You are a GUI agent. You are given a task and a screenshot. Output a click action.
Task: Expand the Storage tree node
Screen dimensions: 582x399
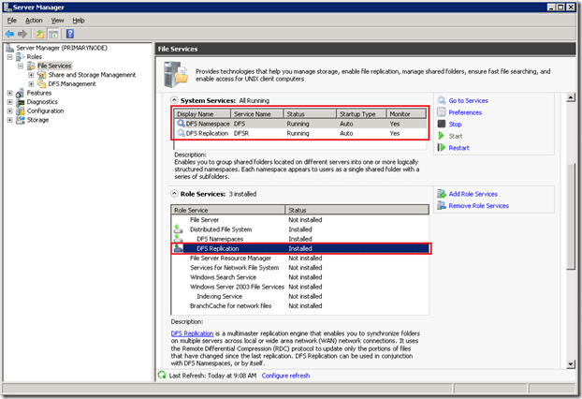pos(10,120)
